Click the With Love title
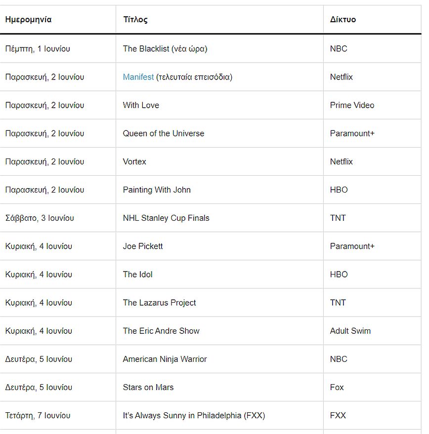Viewport: 429px width, 434px height. pos(141,105)
